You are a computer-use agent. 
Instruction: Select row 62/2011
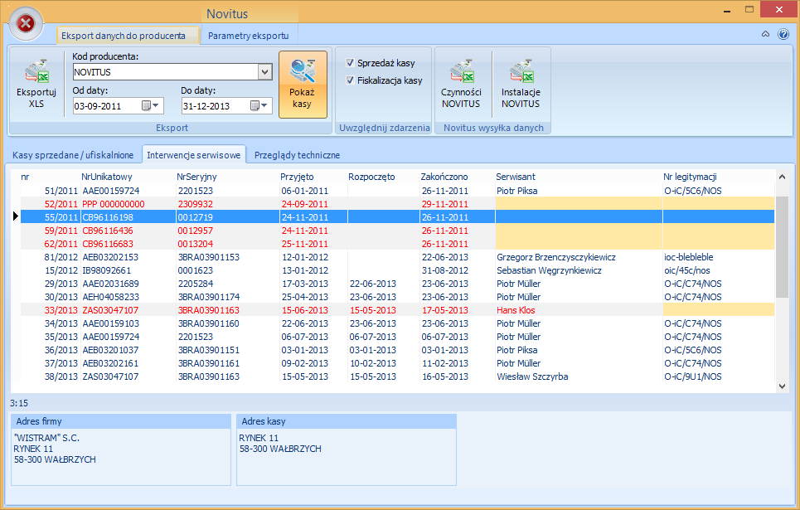[x=397, y=244]
